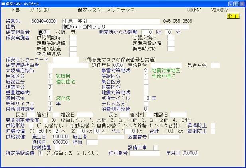Click the 合計 kg field showing 100
The height and width of the screenshot is (168, 246).
click(x=169, y=131)
